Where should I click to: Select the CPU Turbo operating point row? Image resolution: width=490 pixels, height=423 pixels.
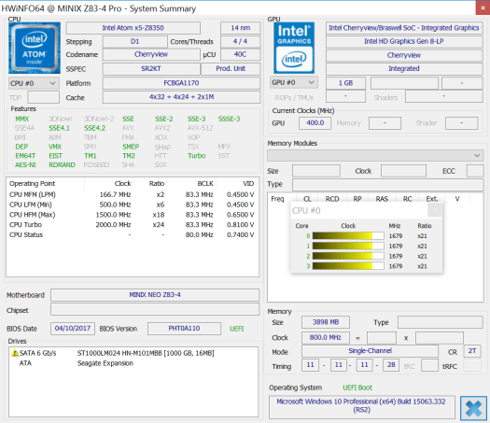pyautogui.click(x=132, y=225)
